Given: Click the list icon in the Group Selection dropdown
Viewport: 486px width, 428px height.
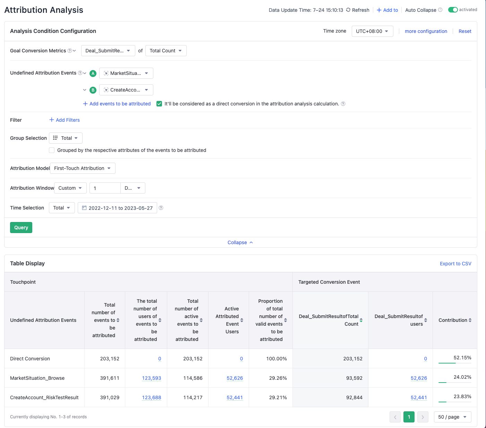Looking at the screenshot, I should pos(55,138).
